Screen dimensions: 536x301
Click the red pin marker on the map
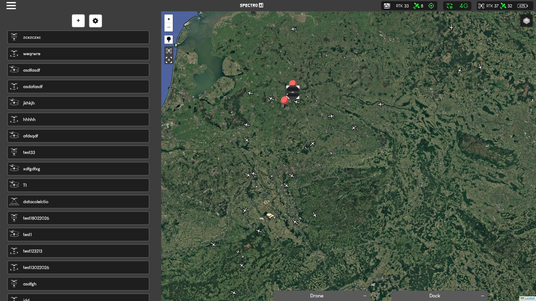(292, 82)
